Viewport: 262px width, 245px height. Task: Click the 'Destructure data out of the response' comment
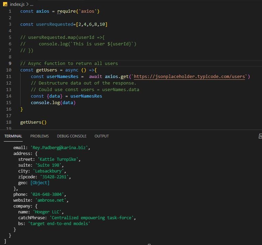click(x=83, y=83)
